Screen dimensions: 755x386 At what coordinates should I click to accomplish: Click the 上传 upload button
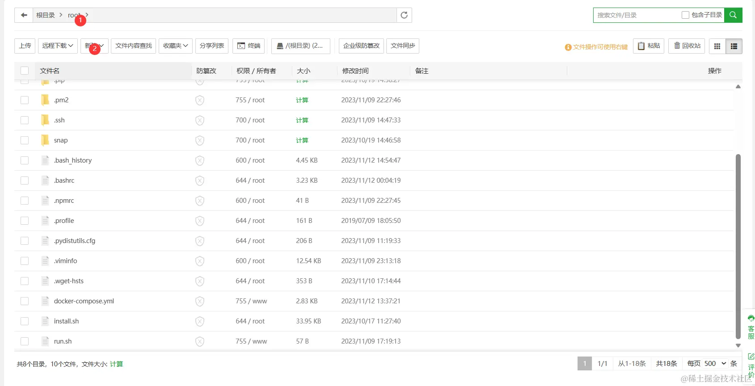click(x=25, y=46)
